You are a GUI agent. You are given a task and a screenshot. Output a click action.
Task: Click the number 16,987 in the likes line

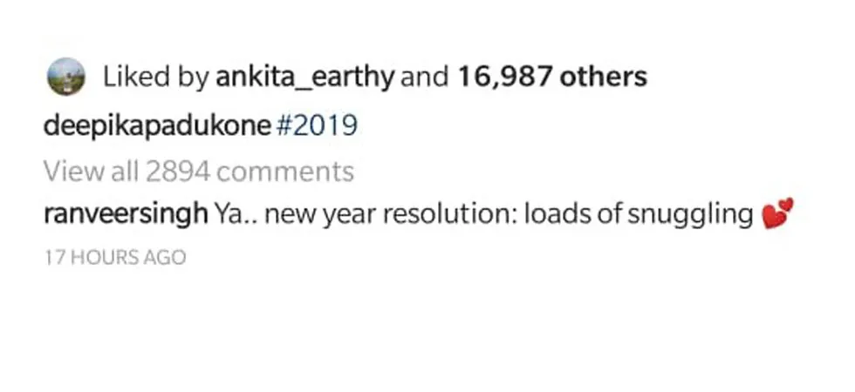pyautogui.click(x=505, y=78)
